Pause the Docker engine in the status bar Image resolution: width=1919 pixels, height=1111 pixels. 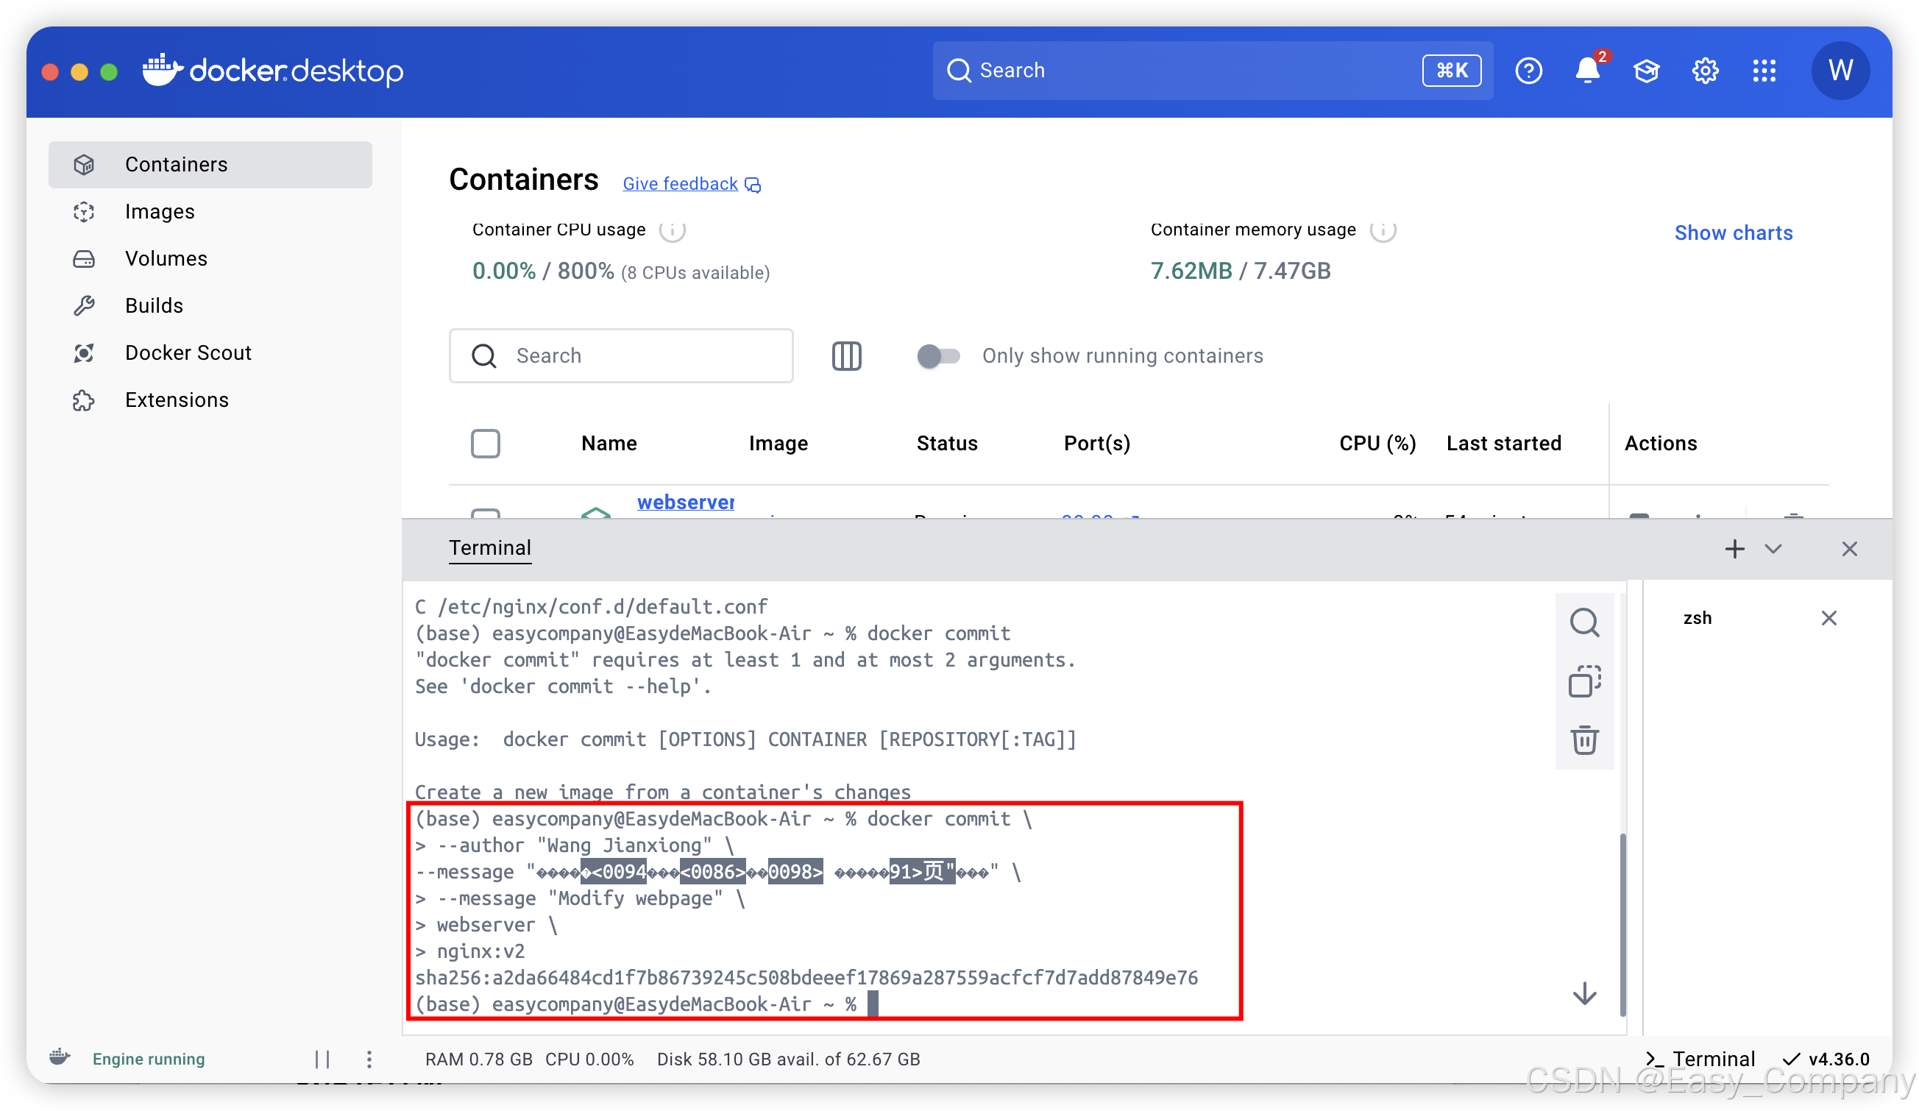(322, 1059)
